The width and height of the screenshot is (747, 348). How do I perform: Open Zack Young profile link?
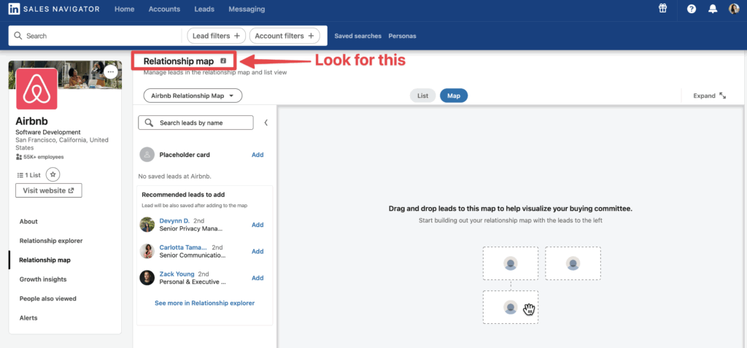pos(177,274)
